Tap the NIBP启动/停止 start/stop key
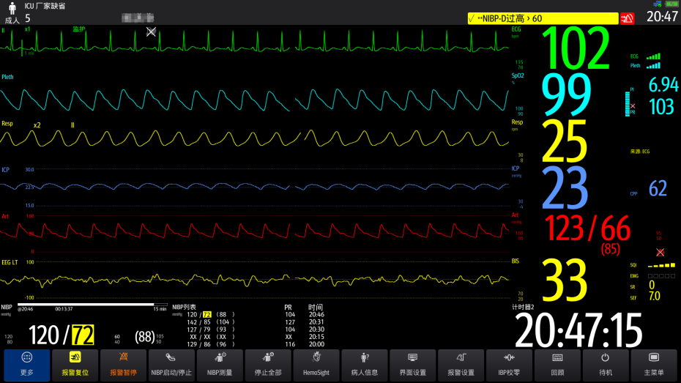This screenshot has height=383, width=681. (x=171, y=365)
